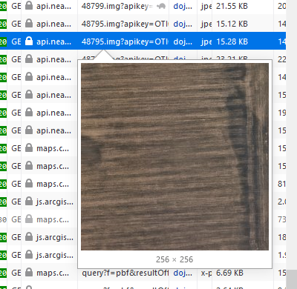Image resolution: width=297 pixels, height=289 pixels.
Task: Click the jpe type cell in the highlighted row
Action: [206, 41]
